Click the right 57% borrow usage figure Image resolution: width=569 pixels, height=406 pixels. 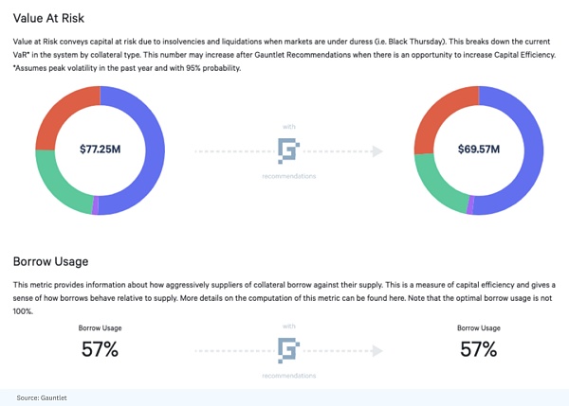(477, 349)
